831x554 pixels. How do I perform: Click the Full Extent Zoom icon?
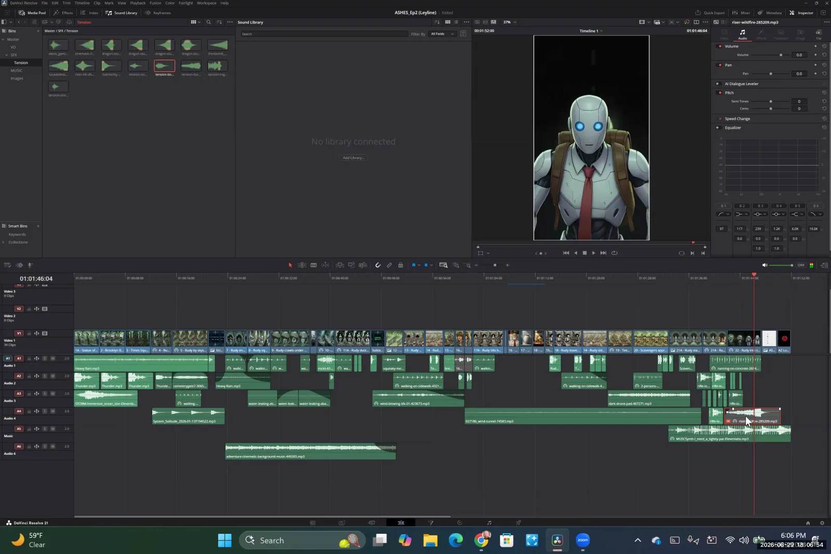tap(443, 265)
